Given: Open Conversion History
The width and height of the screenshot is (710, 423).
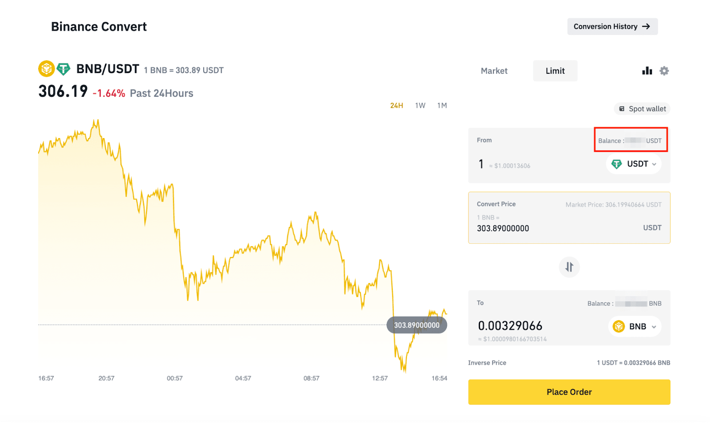Looking at the screenshot, I should [x=612, y=27].
